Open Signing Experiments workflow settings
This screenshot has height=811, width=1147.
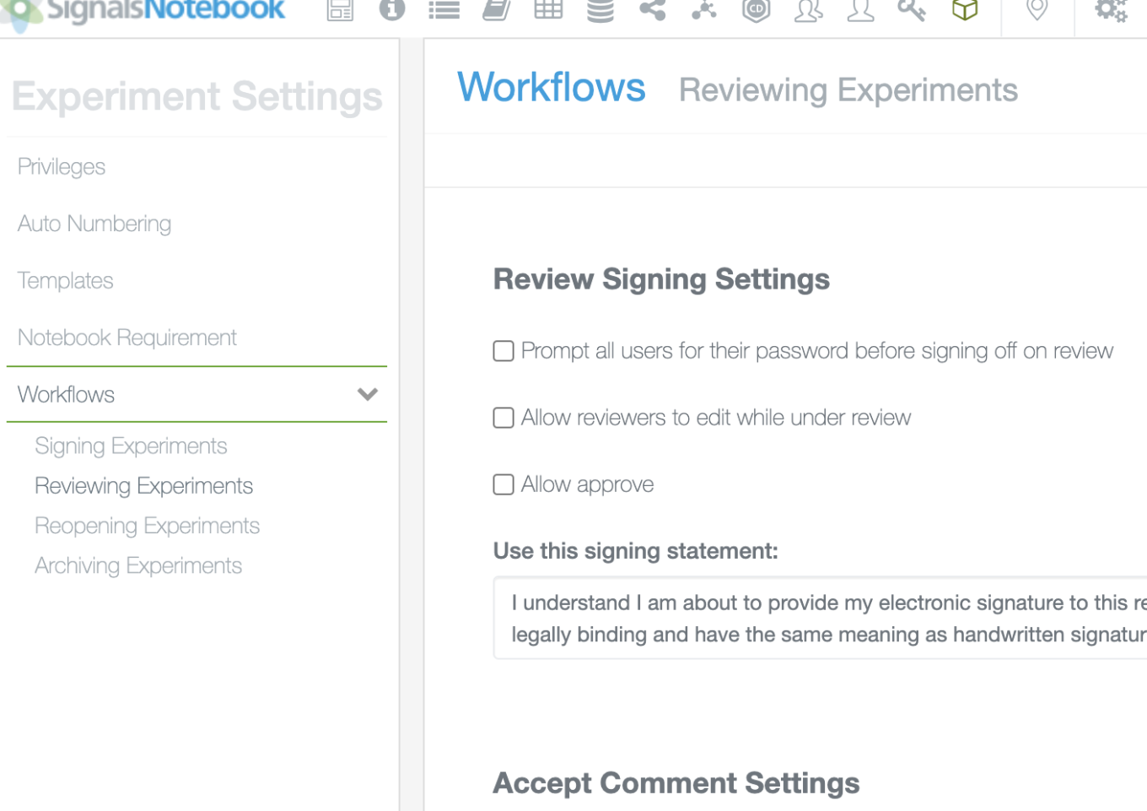(x=131, y=446)
